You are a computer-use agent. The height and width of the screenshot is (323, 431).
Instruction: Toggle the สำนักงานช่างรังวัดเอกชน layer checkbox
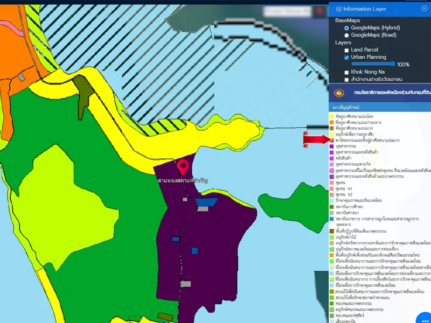tap(346, 80)
